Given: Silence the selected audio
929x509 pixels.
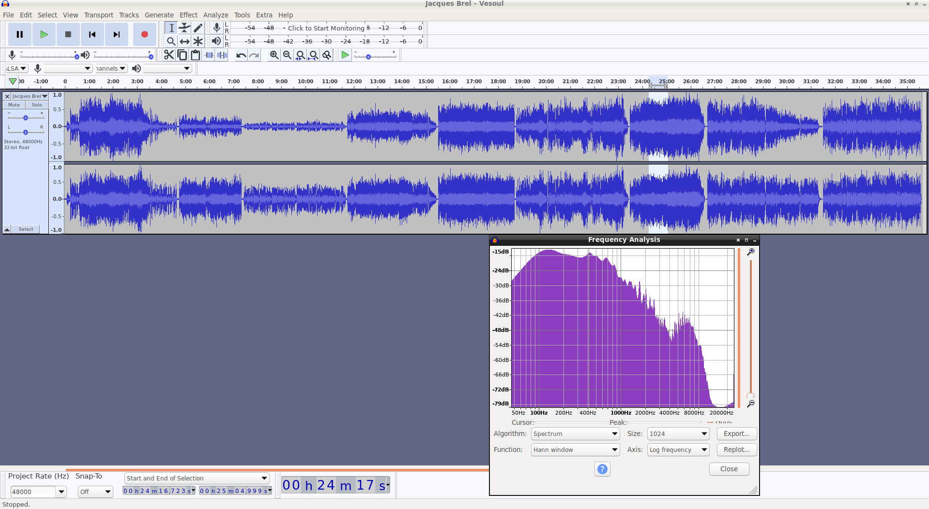Looking at the screenshot, I should pyautogui.click(x=223, y=55).
